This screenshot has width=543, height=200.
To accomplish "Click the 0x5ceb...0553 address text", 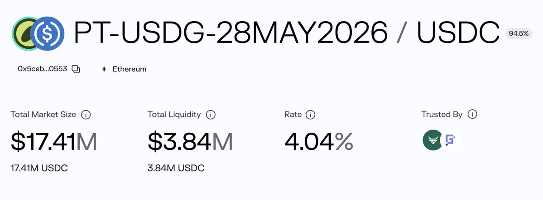I will coord(42,69).
